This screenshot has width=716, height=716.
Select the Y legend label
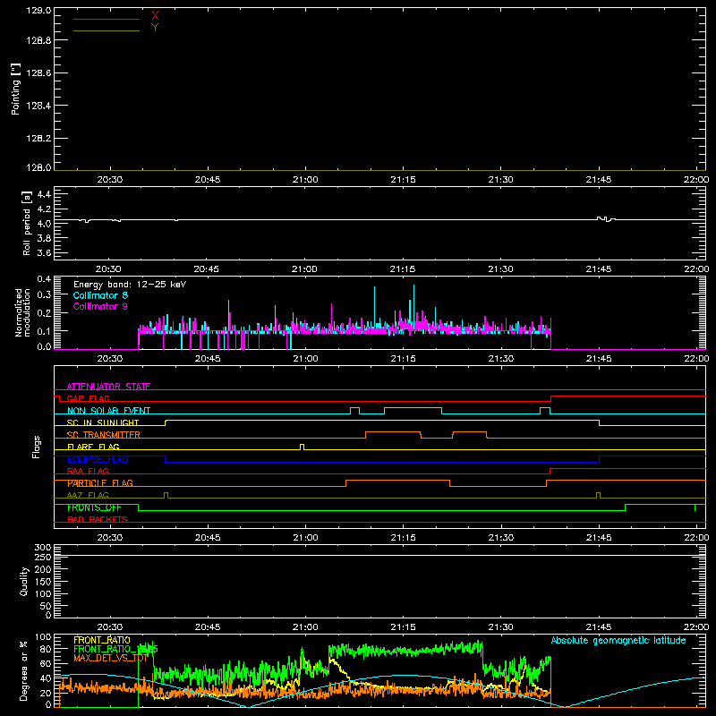click(155, 28)
